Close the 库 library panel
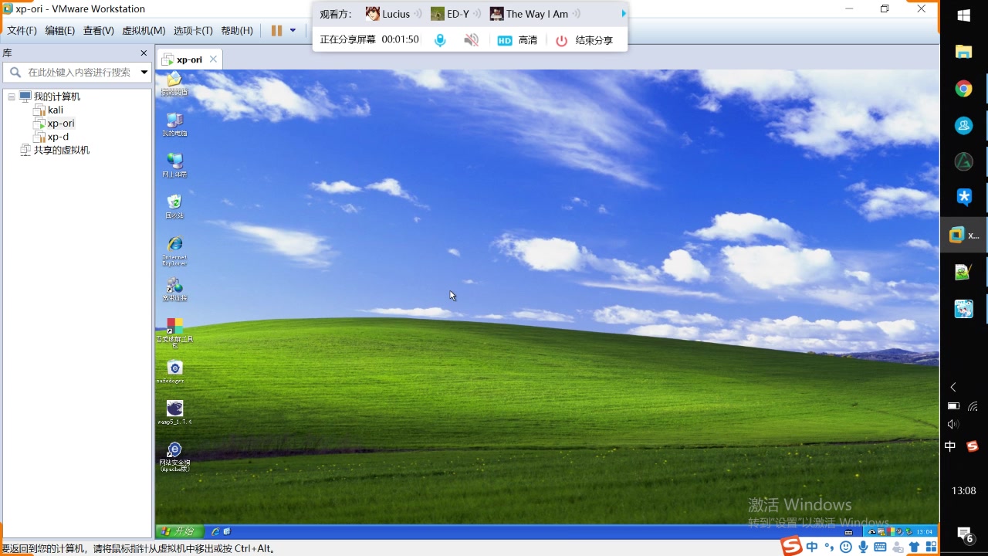 coord(144,53)
